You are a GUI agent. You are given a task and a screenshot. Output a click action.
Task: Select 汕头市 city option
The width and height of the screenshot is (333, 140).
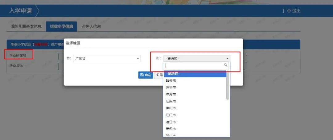coord(171,101)
